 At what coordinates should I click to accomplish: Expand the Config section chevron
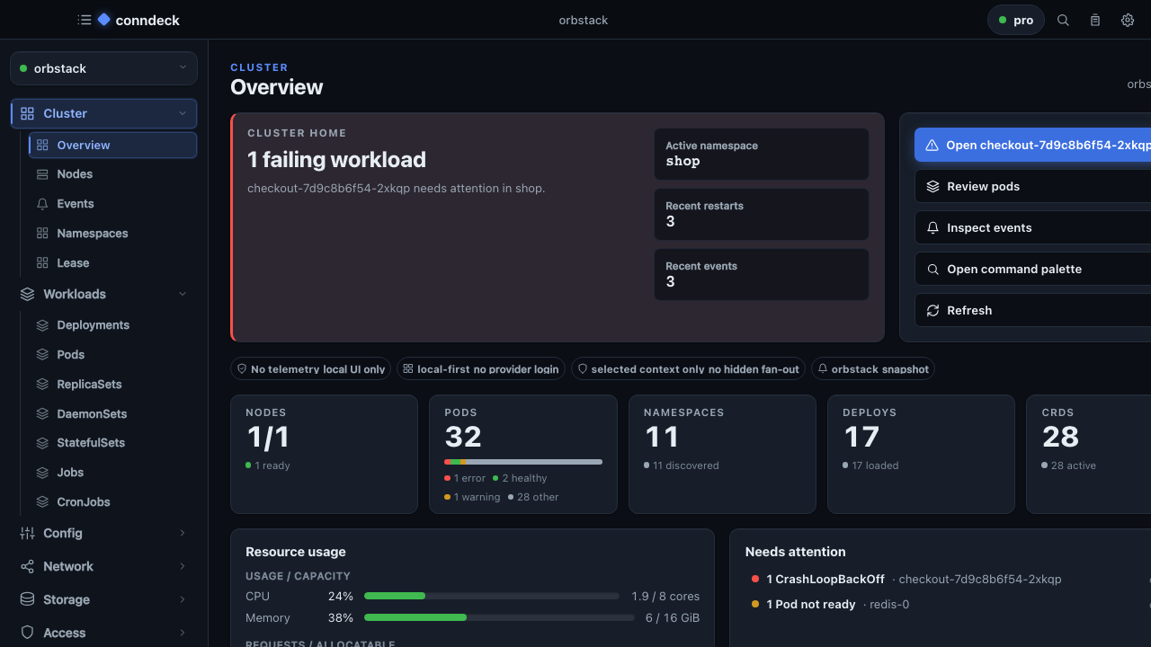tap(183, 533)
